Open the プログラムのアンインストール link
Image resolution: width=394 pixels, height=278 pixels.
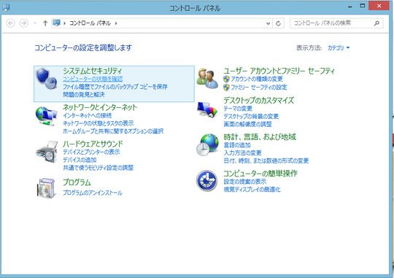click(x=93, y=193)
